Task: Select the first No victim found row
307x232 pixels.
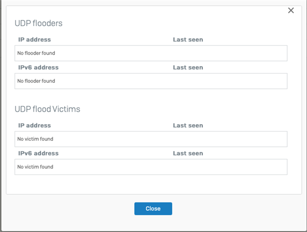Action: tap(151, 139)
